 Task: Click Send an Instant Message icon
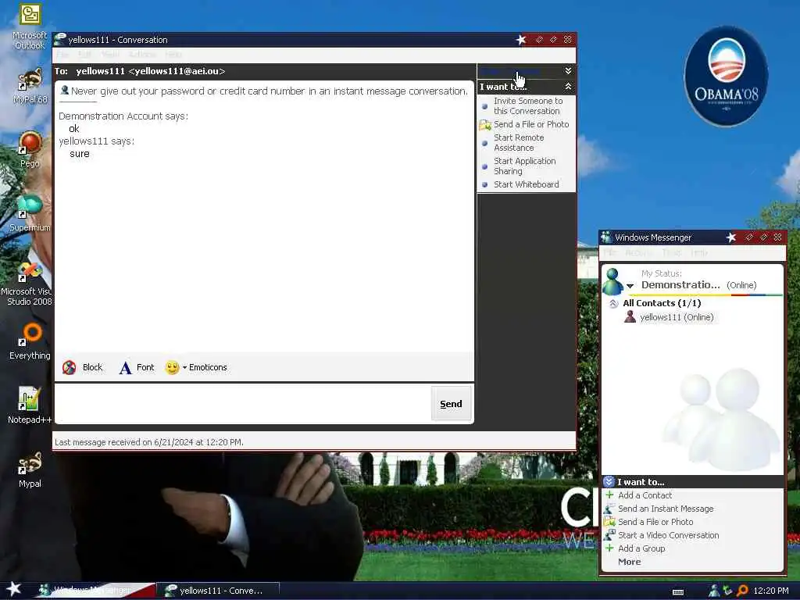[609, 509]
